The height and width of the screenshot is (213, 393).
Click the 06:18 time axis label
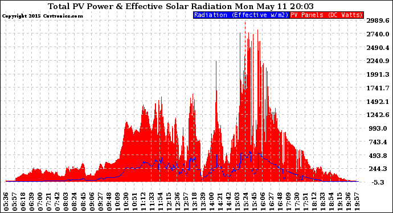click(x=23, y=201)
